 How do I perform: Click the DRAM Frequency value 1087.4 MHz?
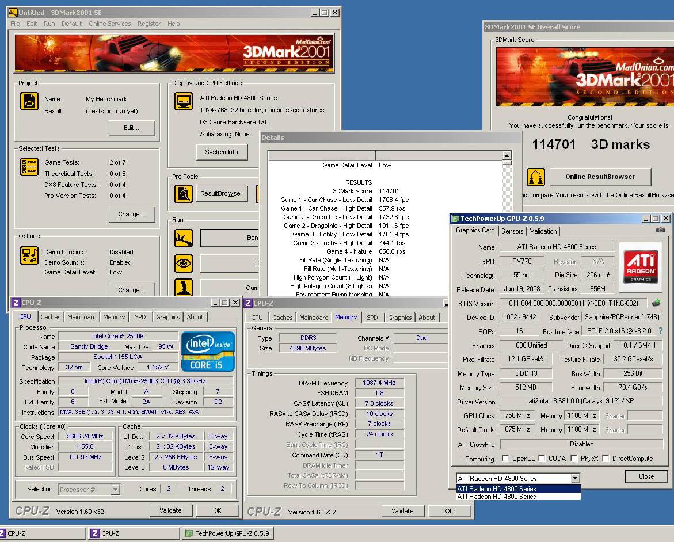click(x=379, y=383)
